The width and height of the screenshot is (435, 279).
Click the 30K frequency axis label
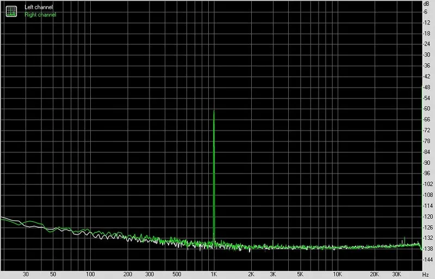(396, 274)
